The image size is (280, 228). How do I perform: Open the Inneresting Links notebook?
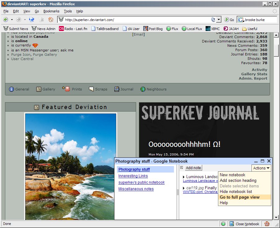tap(133, 176)
